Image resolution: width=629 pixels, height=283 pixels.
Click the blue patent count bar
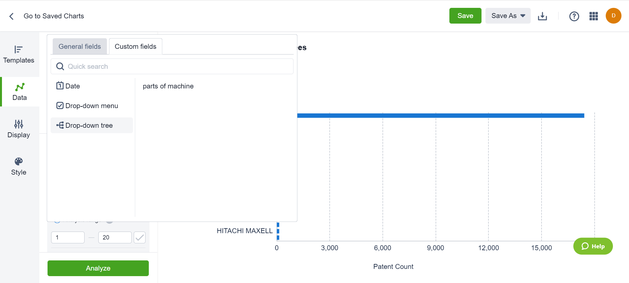pyautogui.click(x=439, y=116)
